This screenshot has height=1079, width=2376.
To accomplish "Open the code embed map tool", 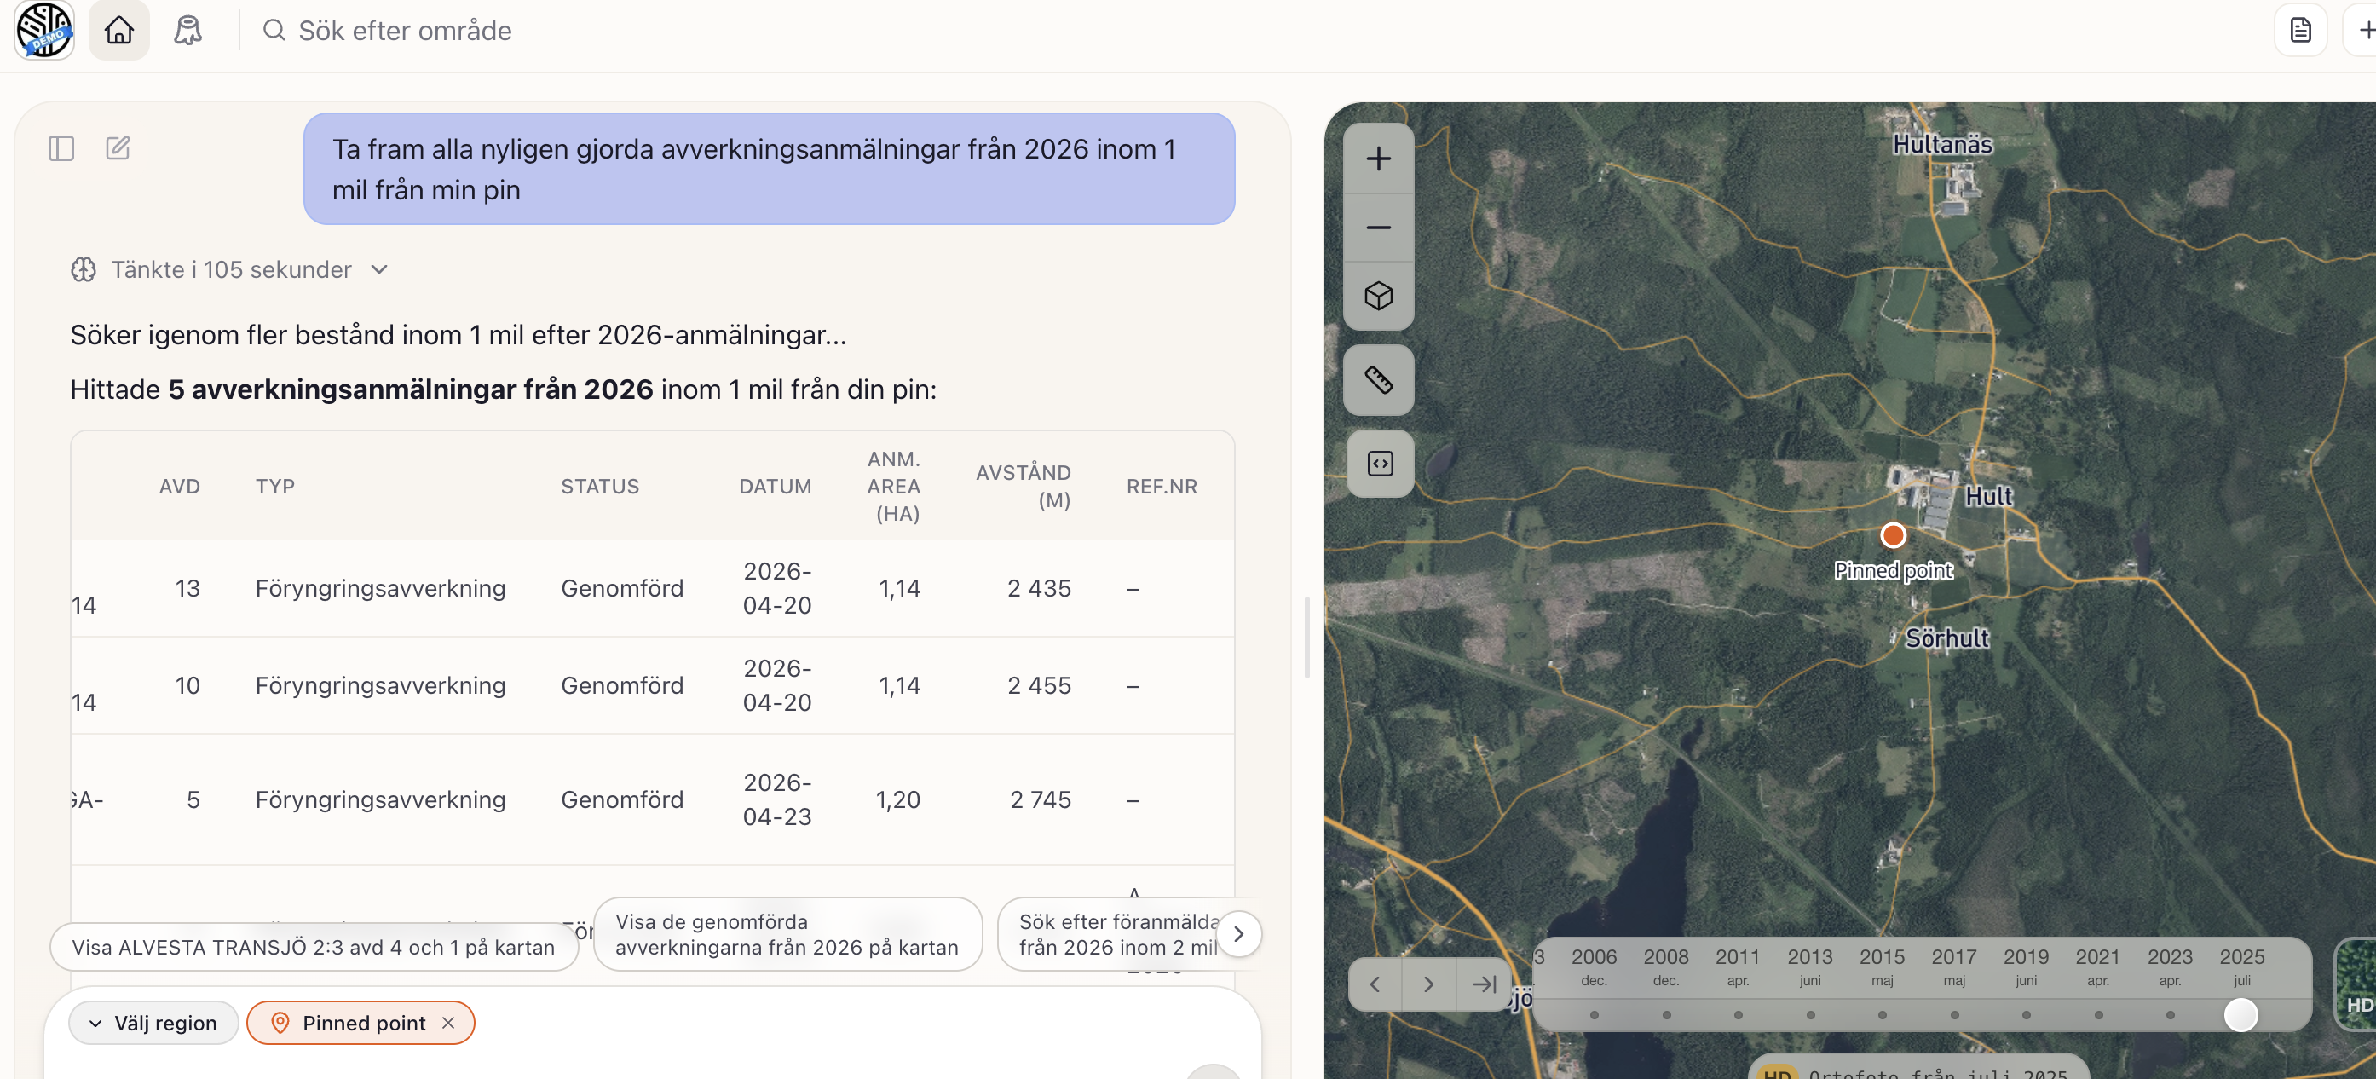I will (x=1378, y=463).
